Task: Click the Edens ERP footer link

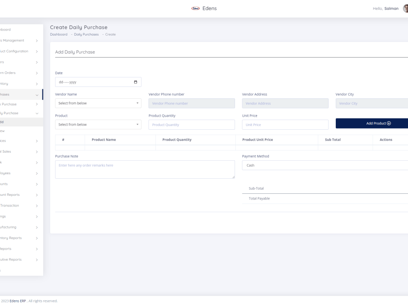Action: pos(18,301)
